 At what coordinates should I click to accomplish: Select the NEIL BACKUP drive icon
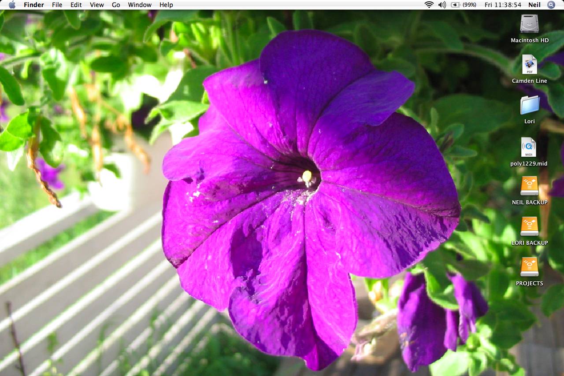[x=529, y=186]
